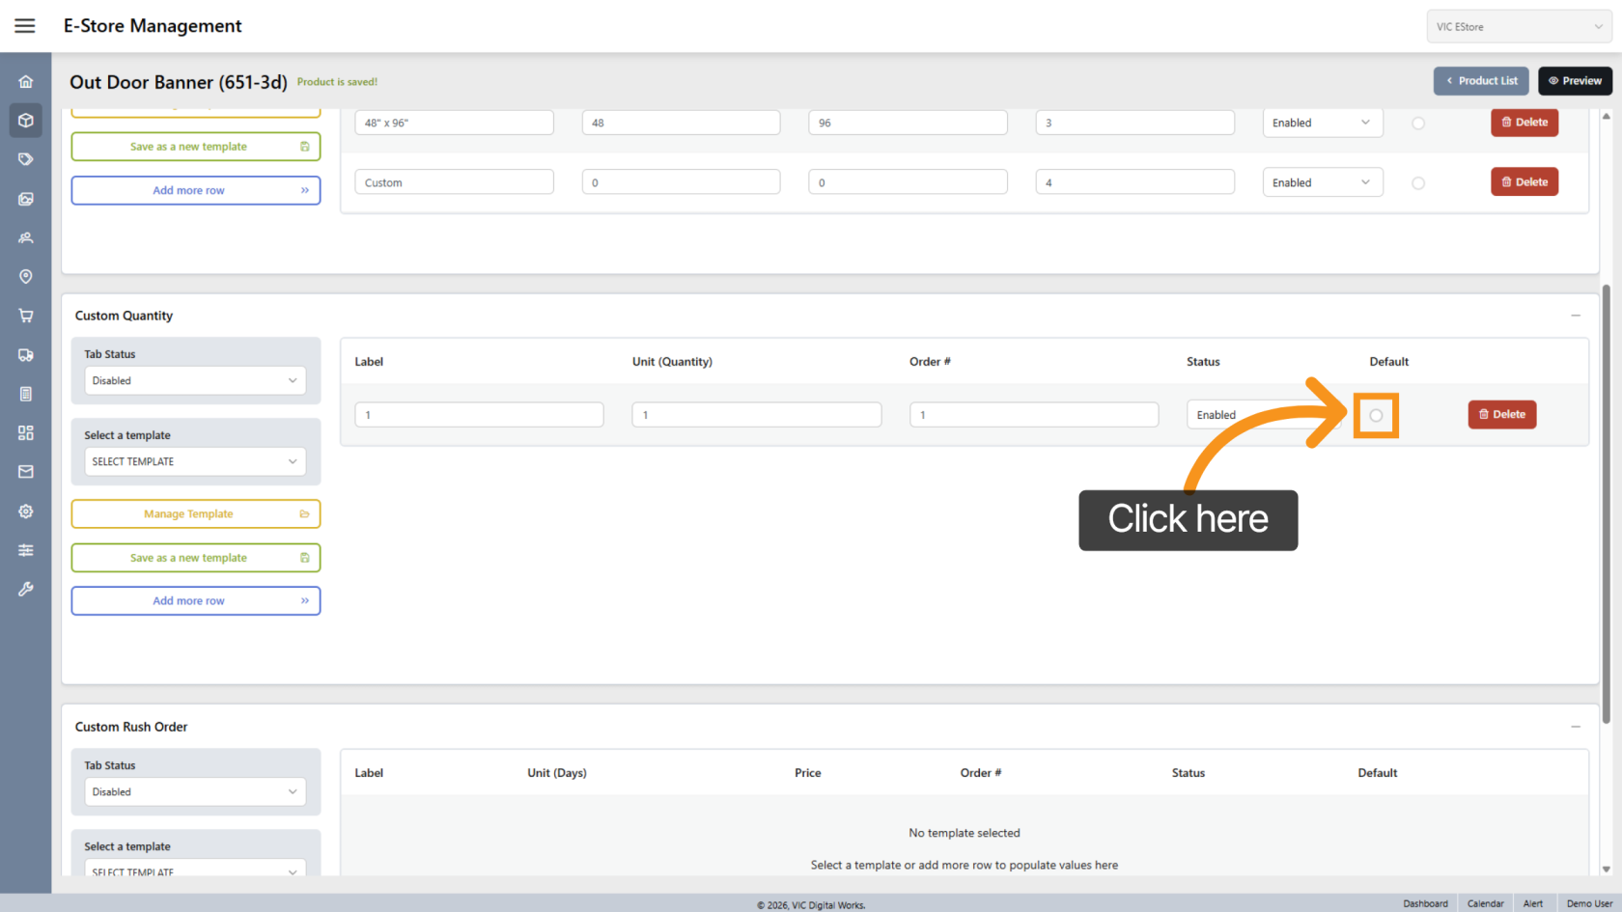This screenshot has height=912, width=1622.
Task: Collapse the Custom Quantity section
Action: (1575, 316)
